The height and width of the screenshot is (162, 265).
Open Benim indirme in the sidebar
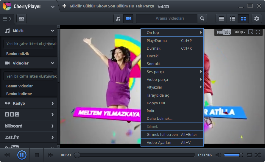(19, 94)
